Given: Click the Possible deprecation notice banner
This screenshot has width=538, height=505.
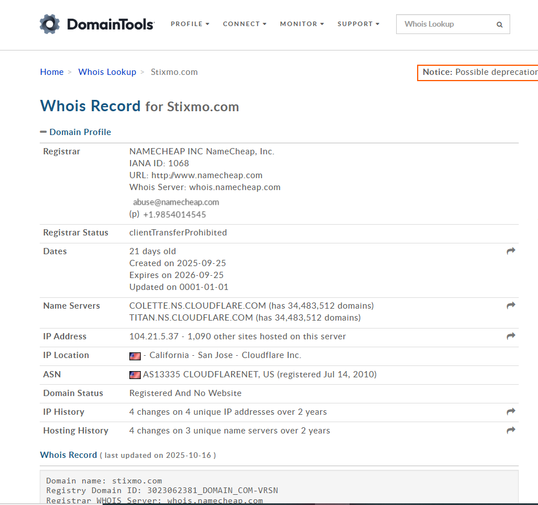Looking at the screenshot, I should click(478, 72).
